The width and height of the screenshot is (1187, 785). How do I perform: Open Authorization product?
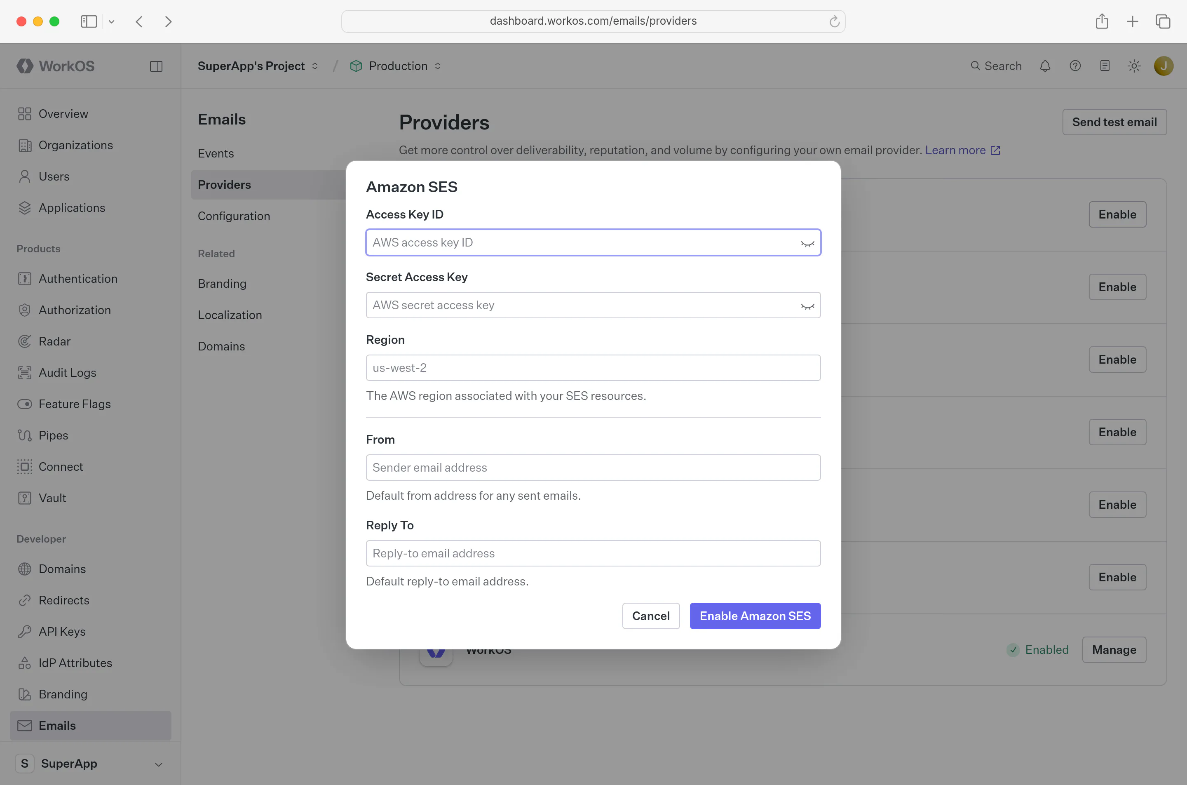click(91, 310)
